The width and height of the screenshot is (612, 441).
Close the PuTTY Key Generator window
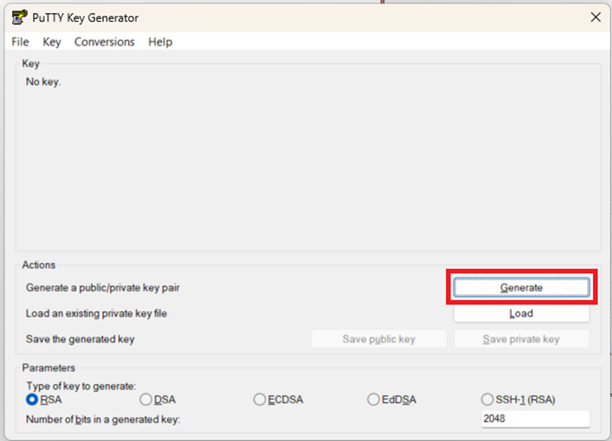[x=596, y=17]
